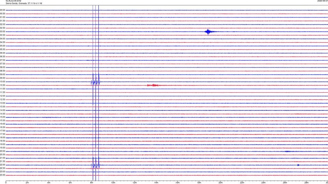Pick the '18:00' time label
This screenshot has height=184, width=328.
click(3, 137)
